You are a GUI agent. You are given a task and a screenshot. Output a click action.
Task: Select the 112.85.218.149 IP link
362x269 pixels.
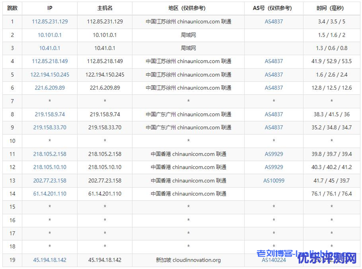[50, 62]
